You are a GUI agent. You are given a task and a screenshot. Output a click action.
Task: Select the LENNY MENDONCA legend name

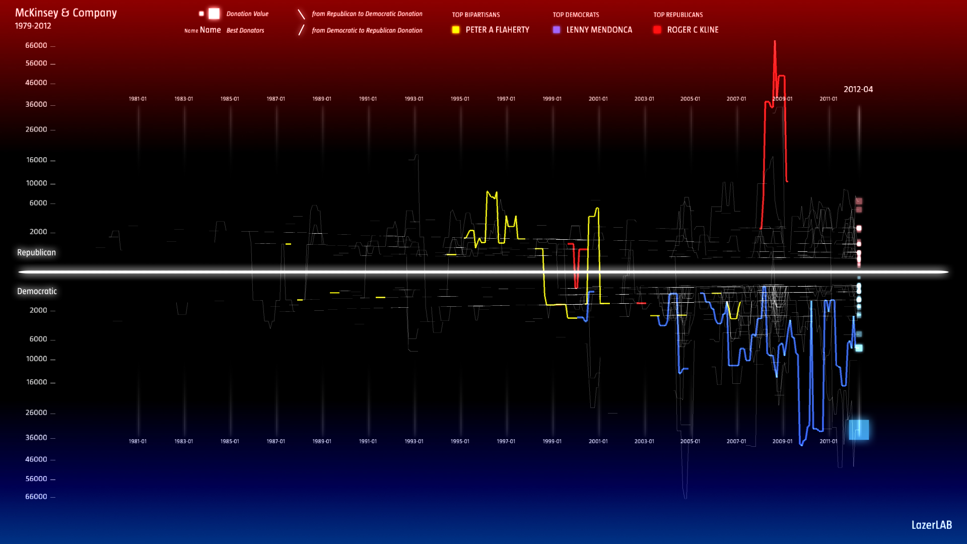pos(599,30)
